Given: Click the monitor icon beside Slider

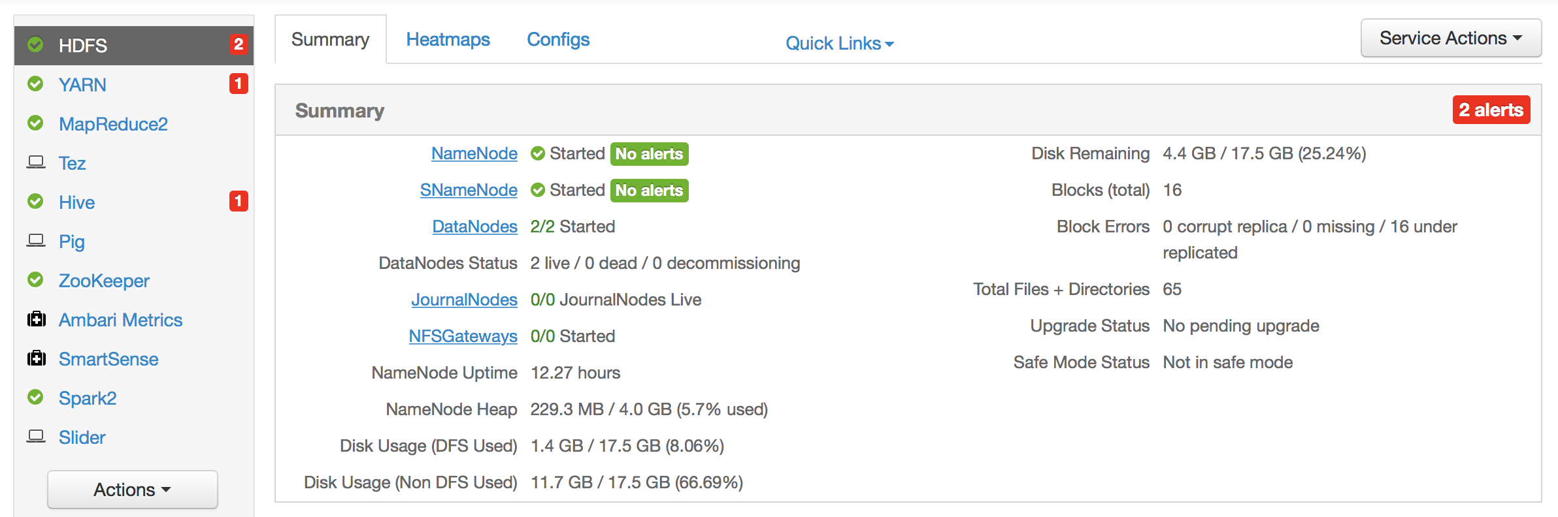Looking at the screenshot, I should click(x=36, y=437).
